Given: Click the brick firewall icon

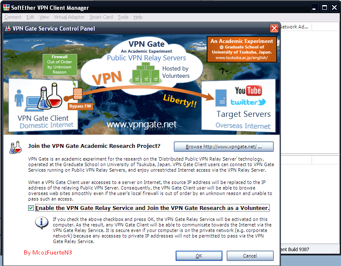Looking at the screenshot, I should point(78,93).
